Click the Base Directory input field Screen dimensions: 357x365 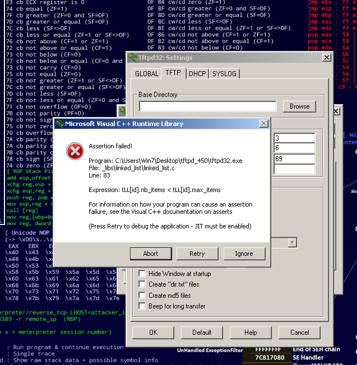[x=207, y=106]
